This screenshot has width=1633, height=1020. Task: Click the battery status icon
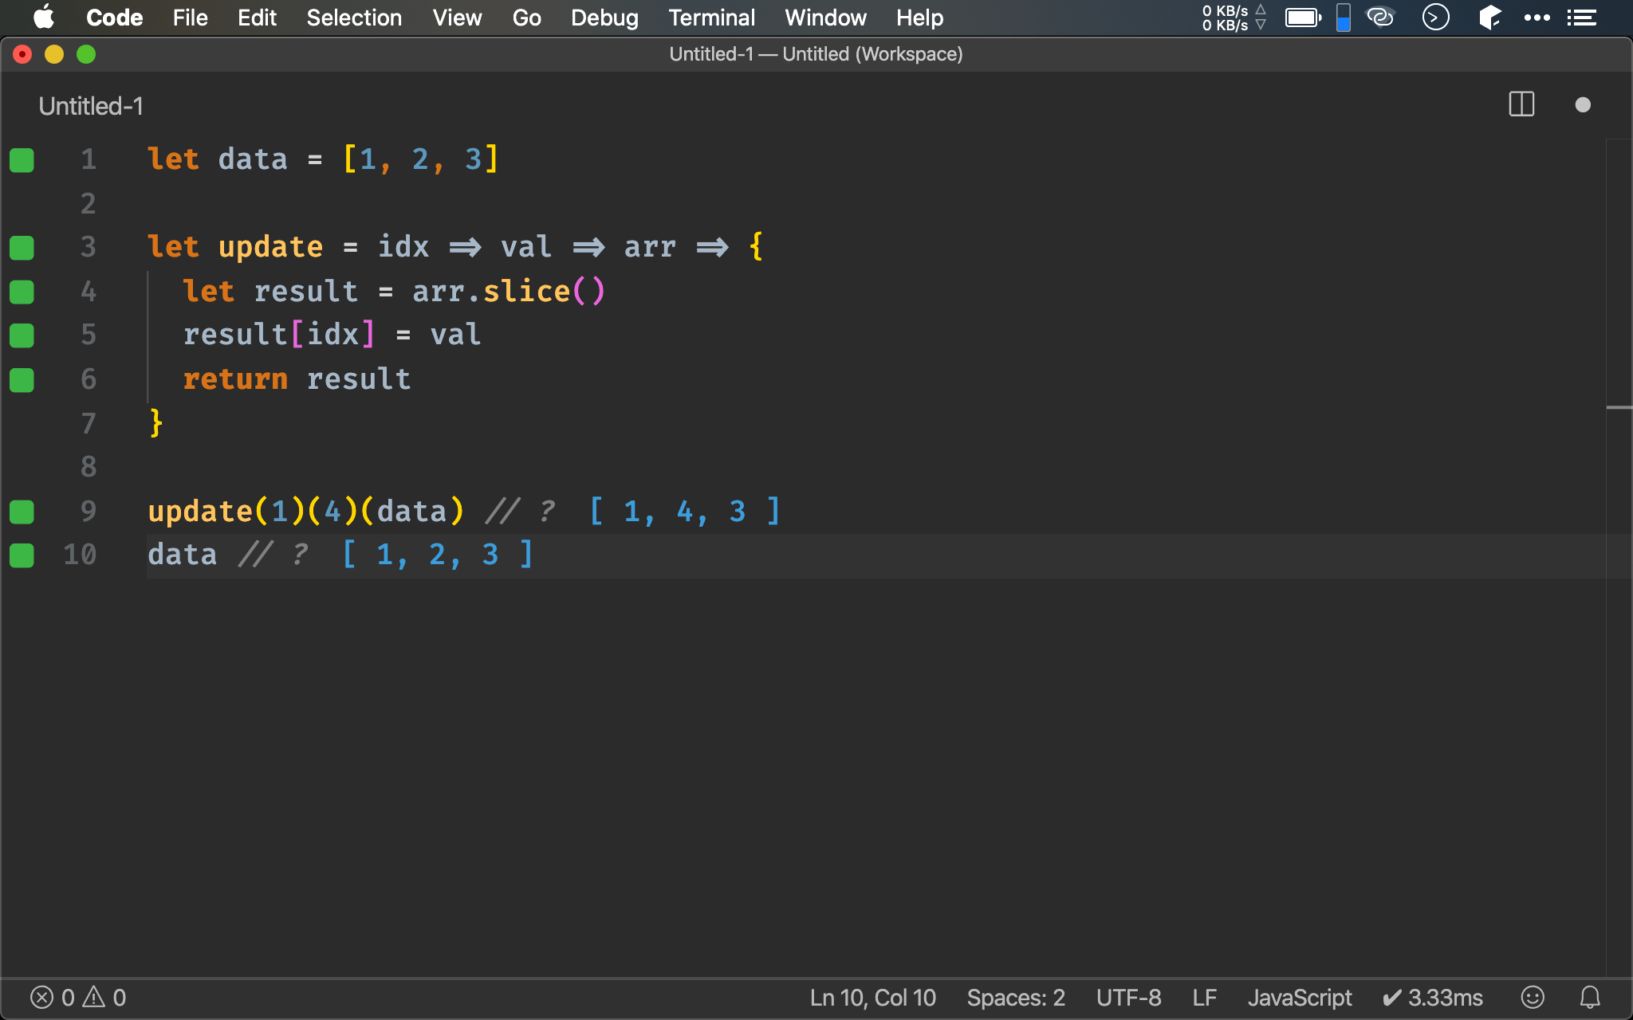pyautogui.click(x=1303, y=18)
